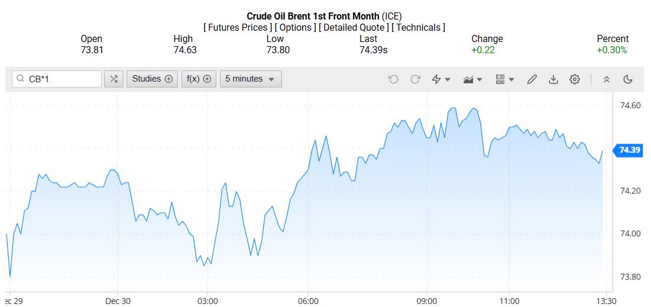Add a study with Studies button

pyautogui.click(x=152, y=79)
